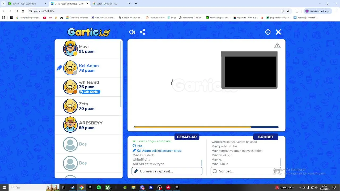Screen dimensions: 340x191
Task: Focus the Sohbet chat input field
Action: click(246, 171)
